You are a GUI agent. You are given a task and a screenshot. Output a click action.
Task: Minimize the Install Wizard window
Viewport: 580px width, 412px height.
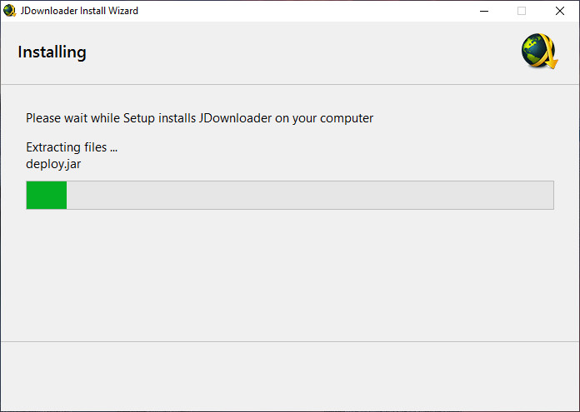click(x=483, y=11)
